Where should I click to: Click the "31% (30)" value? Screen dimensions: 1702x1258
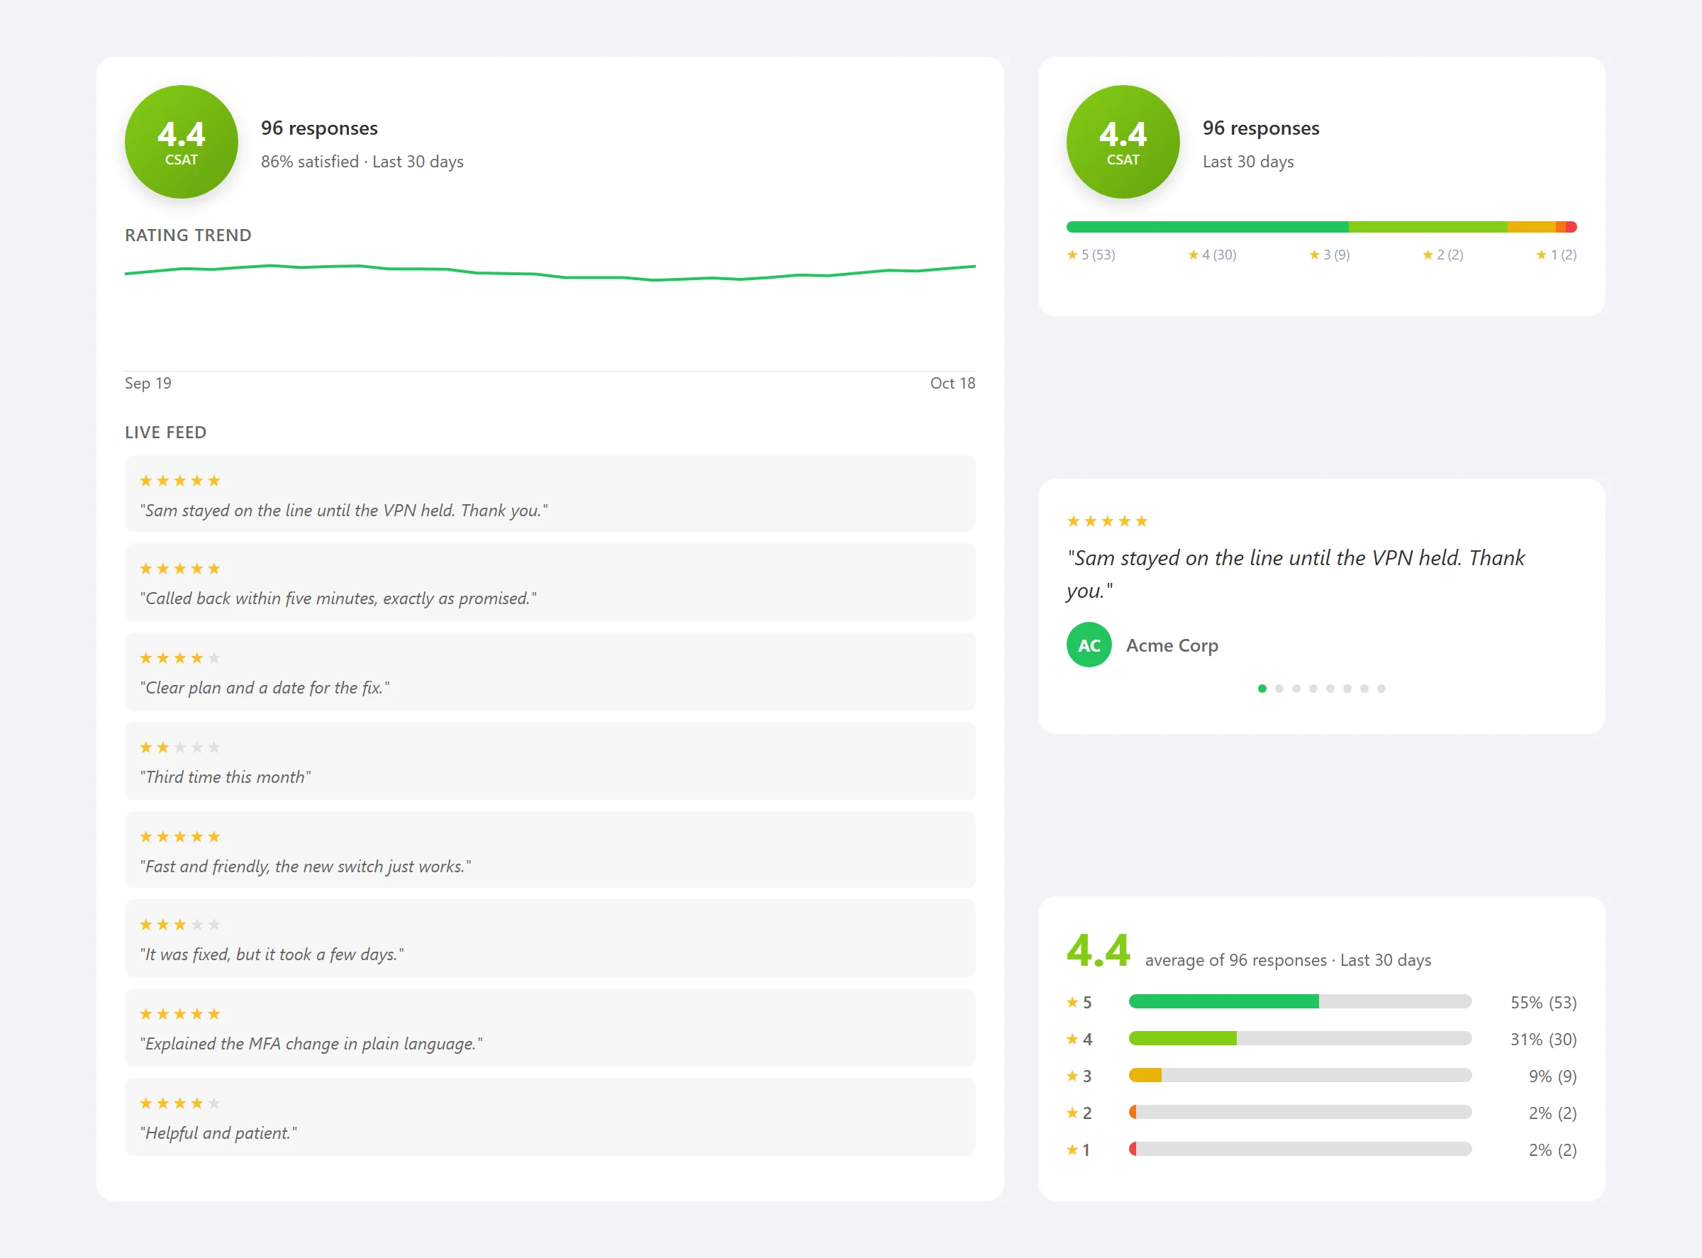[x=1544, y=1040]
